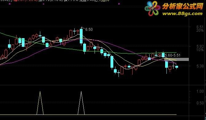Click the 5.92 price axis label
206x120 pixels.
[200, 46]
